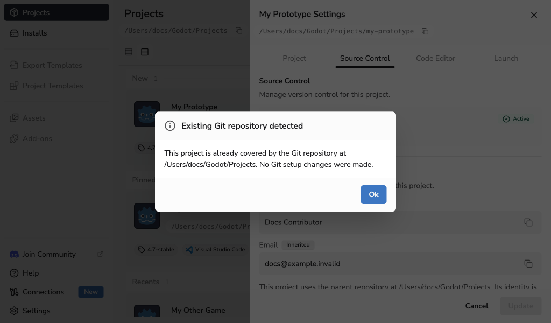This screenshot has height=323, width=551.
Task: Select the Source Control tab
Action: [365, 58]
